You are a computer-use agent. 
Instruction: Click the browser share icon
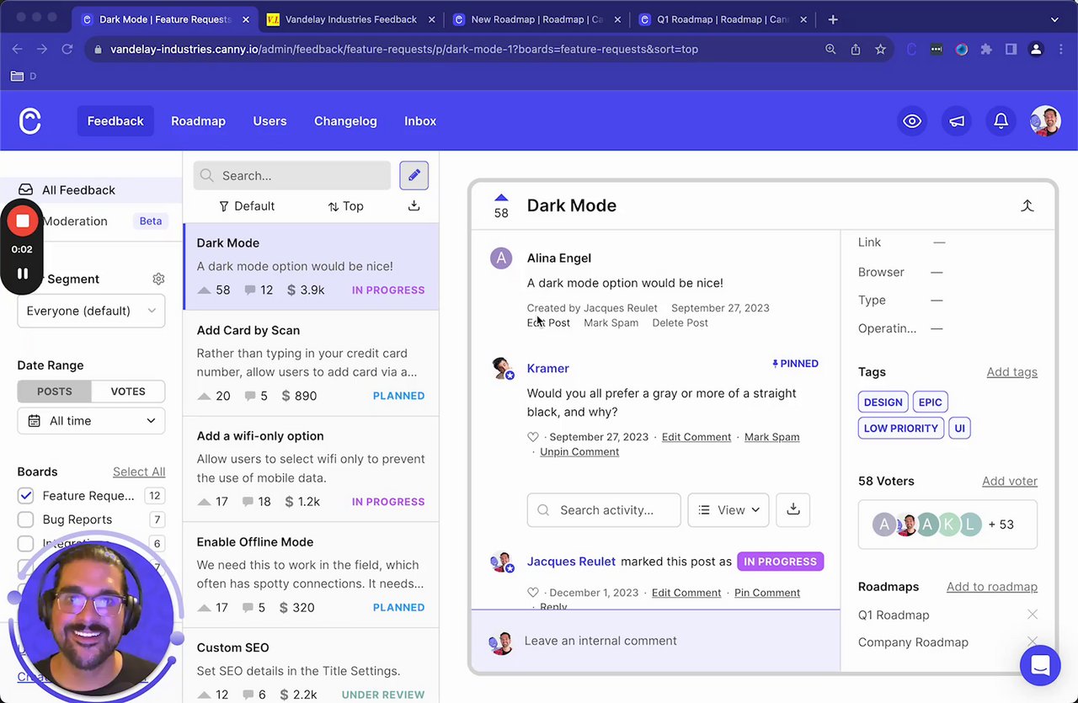tap(856, 49)
